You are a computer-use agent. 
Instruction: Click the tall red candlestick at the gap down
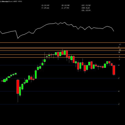18,87
